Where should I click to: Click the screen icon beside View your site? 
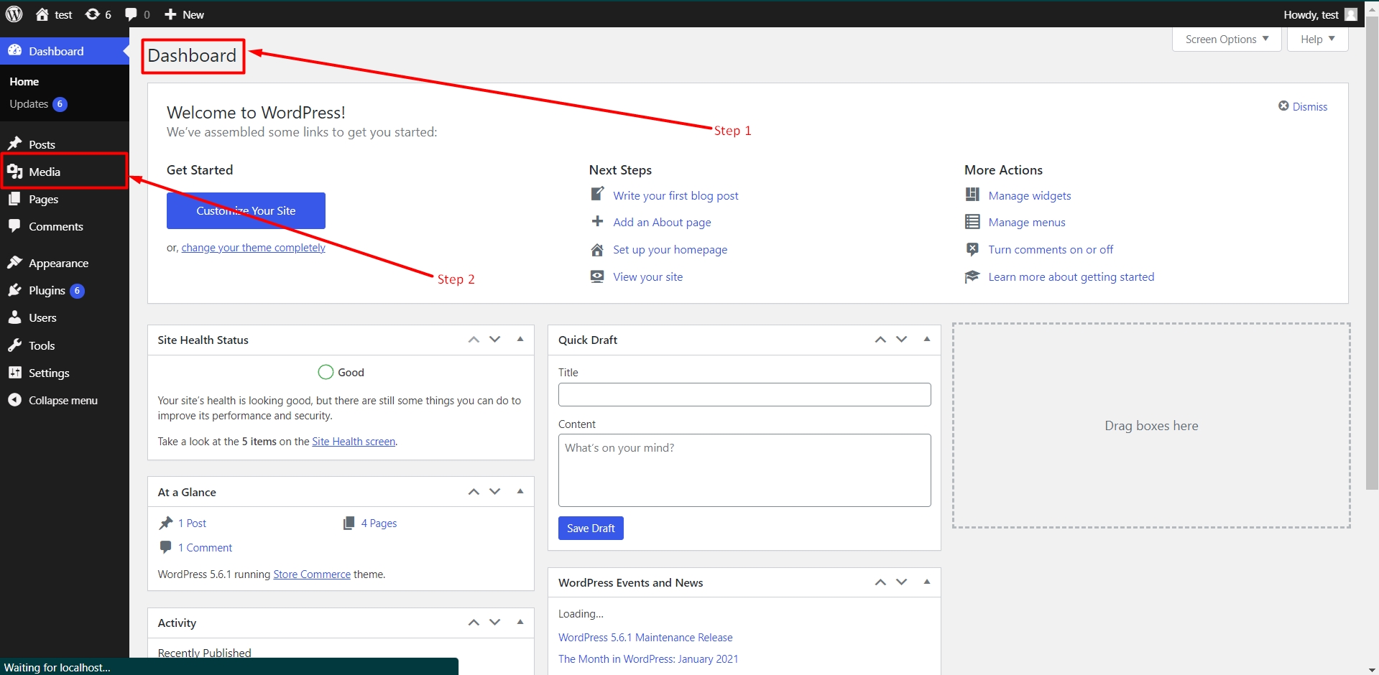597,276
